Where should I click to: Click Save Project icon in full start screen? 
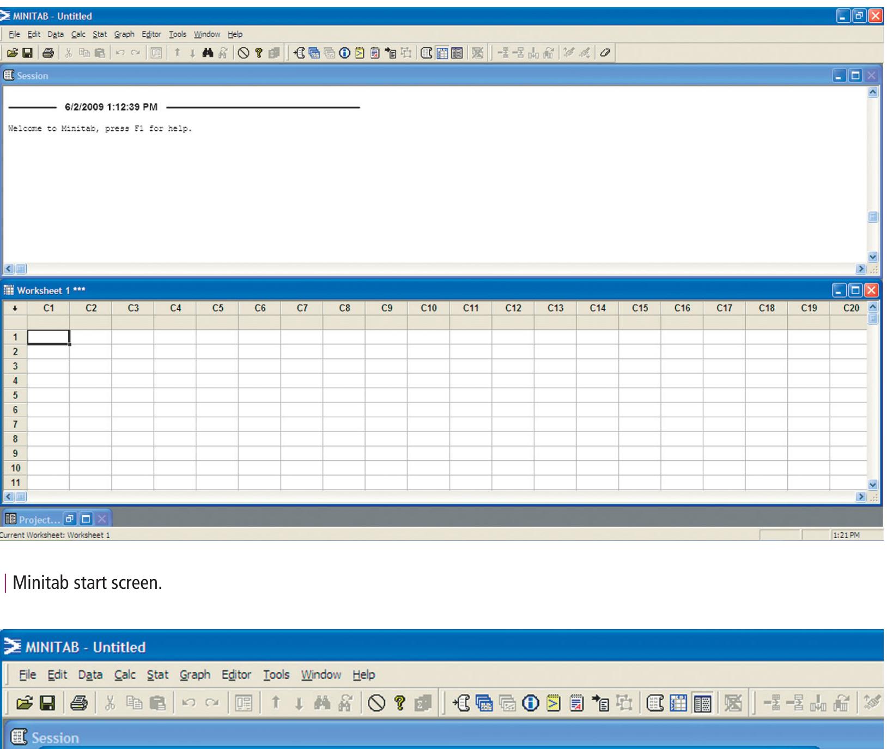(27, 53)
